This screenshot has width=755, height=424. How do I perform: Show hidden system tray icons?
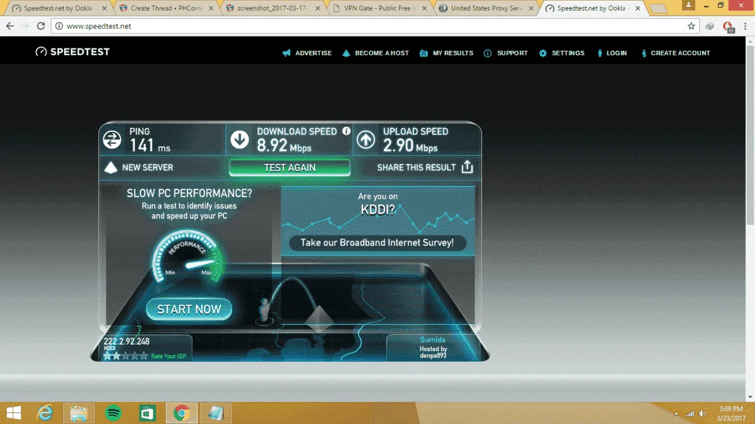click(677, 413)
